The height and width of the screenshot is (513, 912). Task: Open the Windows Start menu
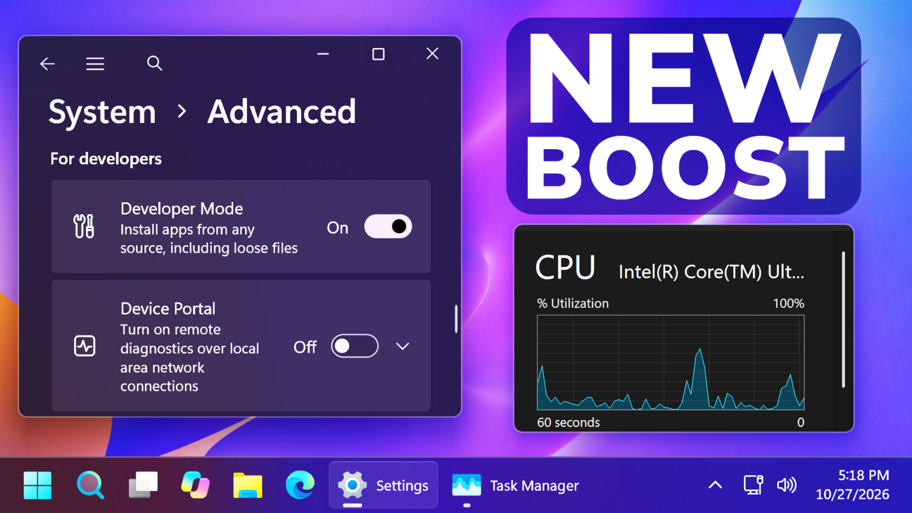37,485
